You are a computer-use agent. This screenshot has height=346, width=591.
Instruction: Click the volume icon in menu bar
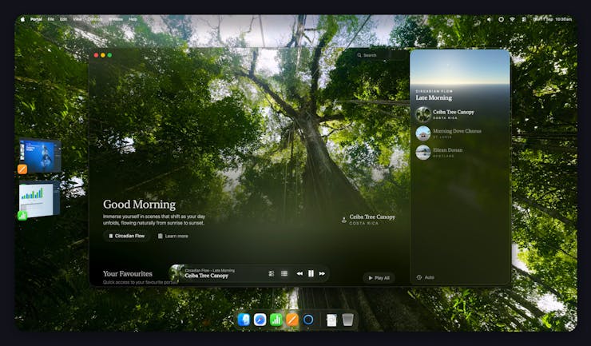(x=490, y=18)
